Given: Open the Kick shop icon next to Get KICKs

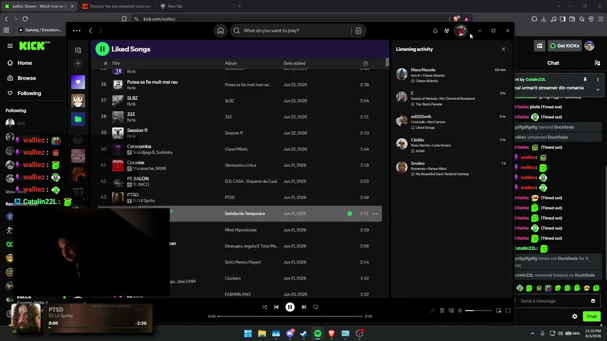Looking at the screenshot, I should coord(540,46).
